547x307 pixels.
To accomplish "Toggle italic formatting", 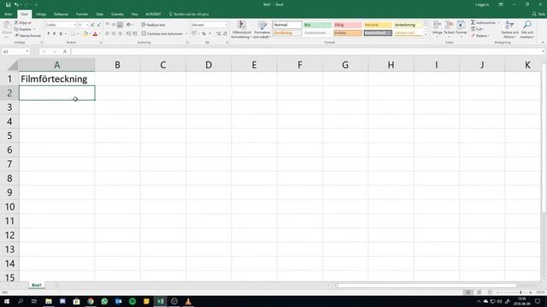I will click(55, 34).
